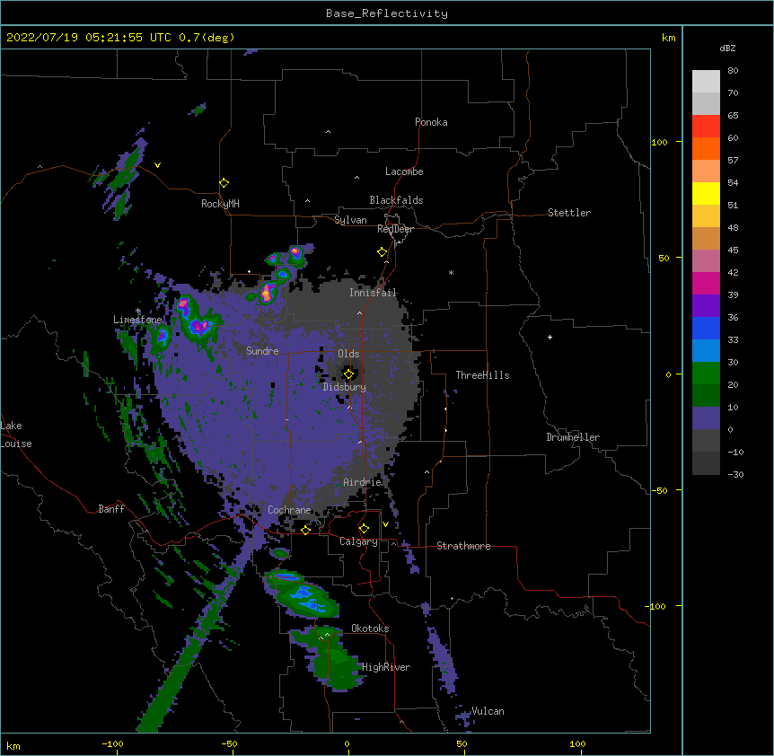Click the Lake Louise label
774x756 pixels.
click(x=16, y=435)
